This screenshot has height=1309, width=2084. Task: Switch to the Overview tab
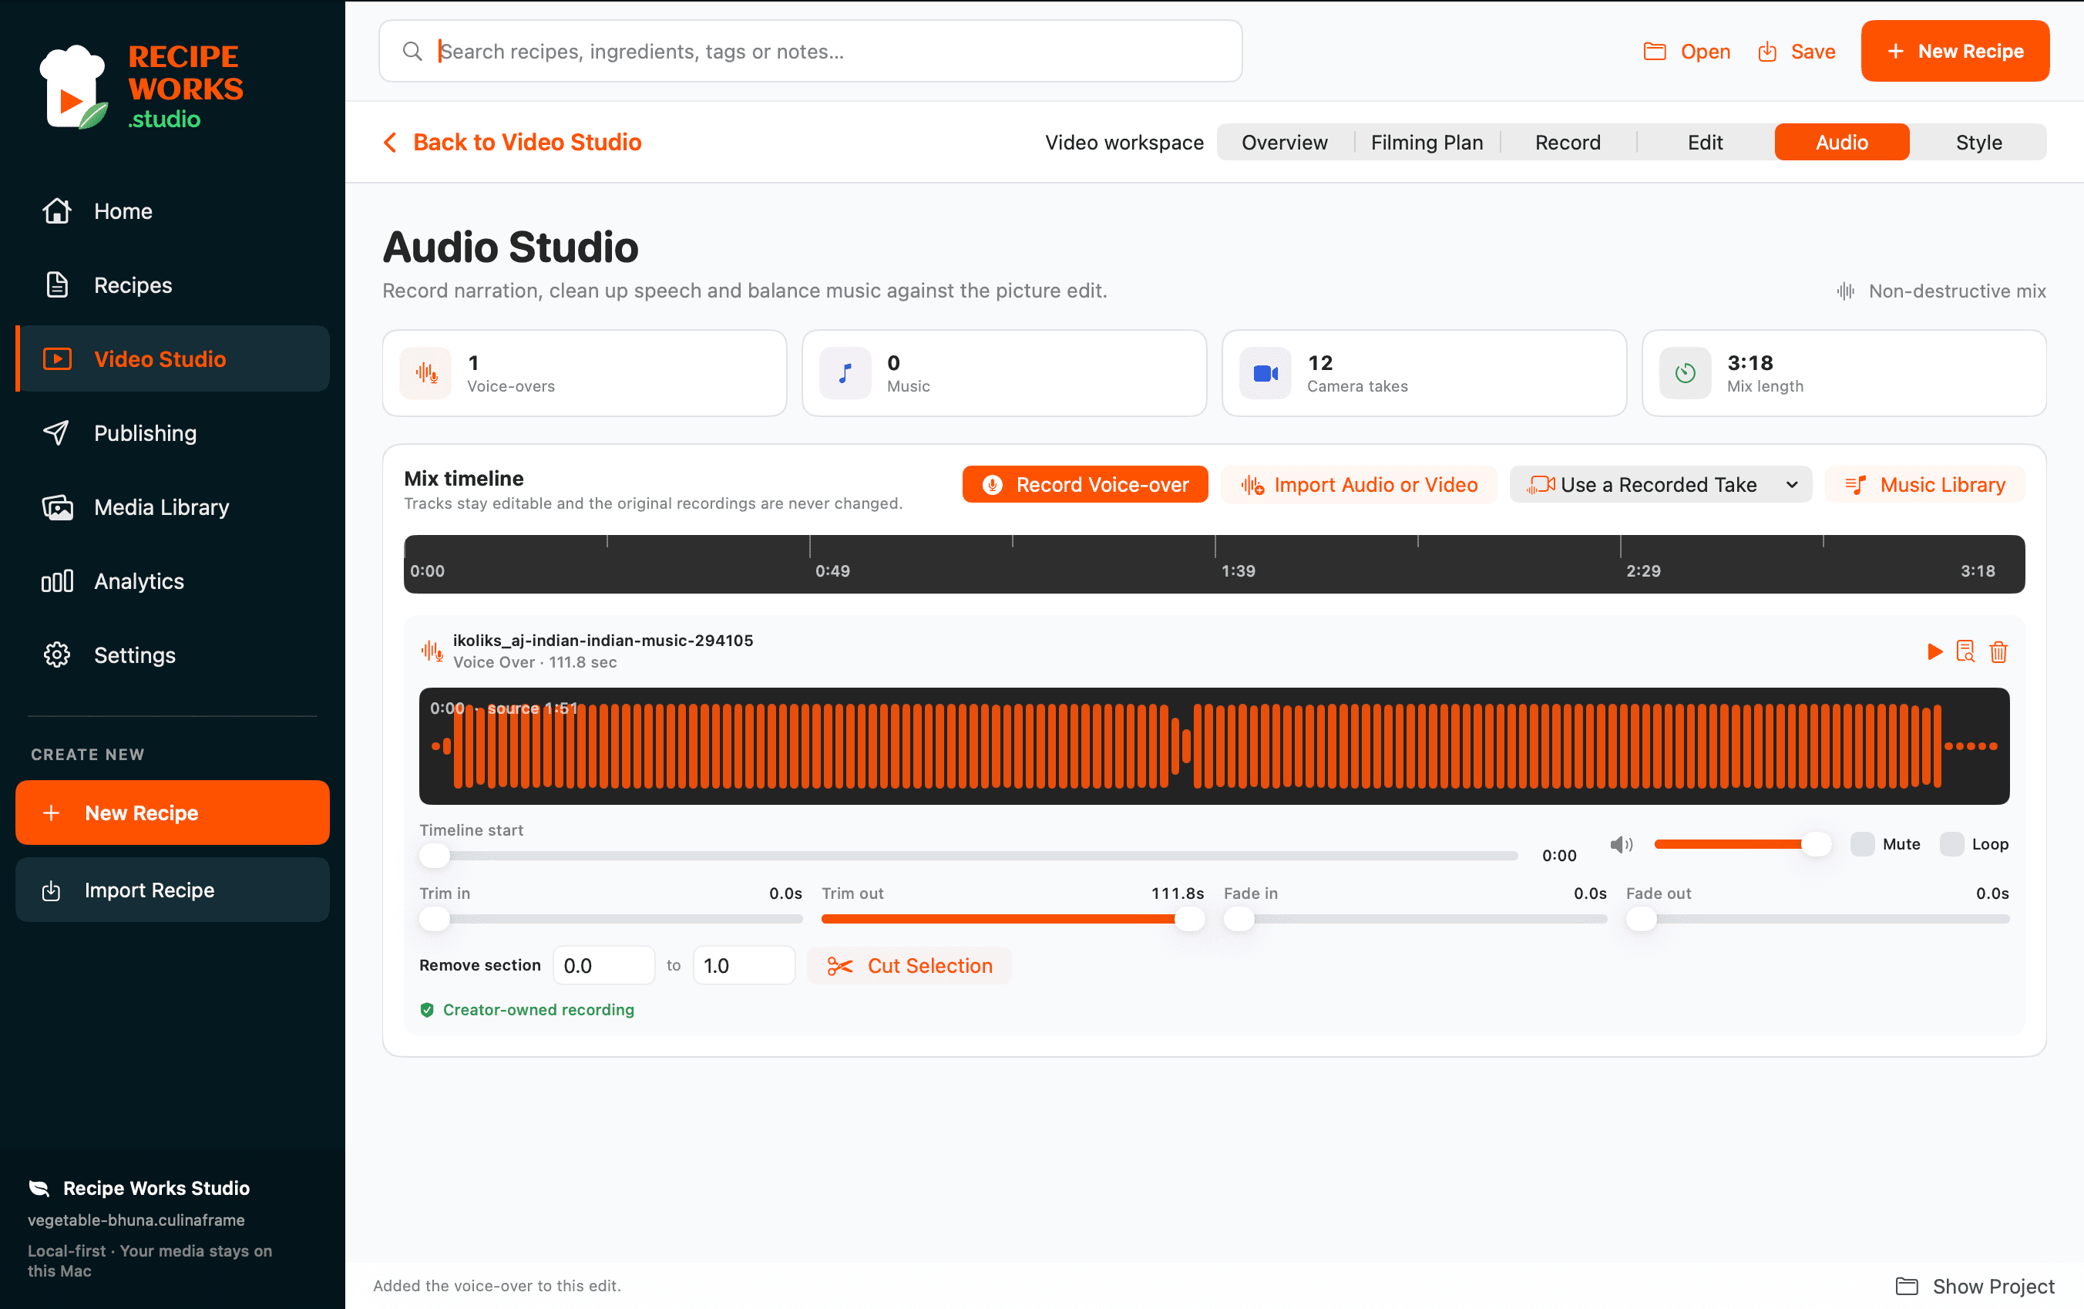pyautogui.click(x=1284, y=142)
